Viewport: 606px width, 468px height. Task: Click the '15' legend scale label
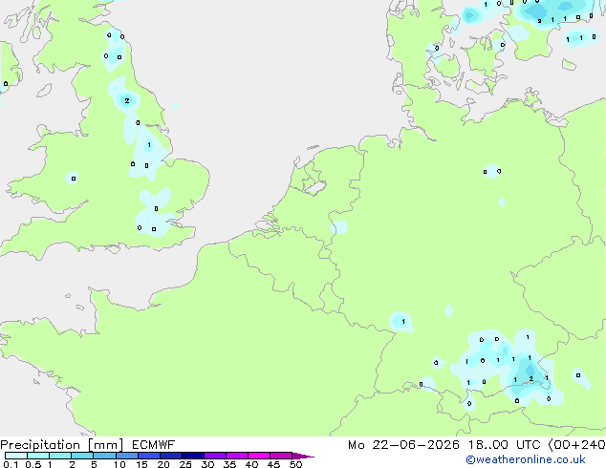click(141, 464)
